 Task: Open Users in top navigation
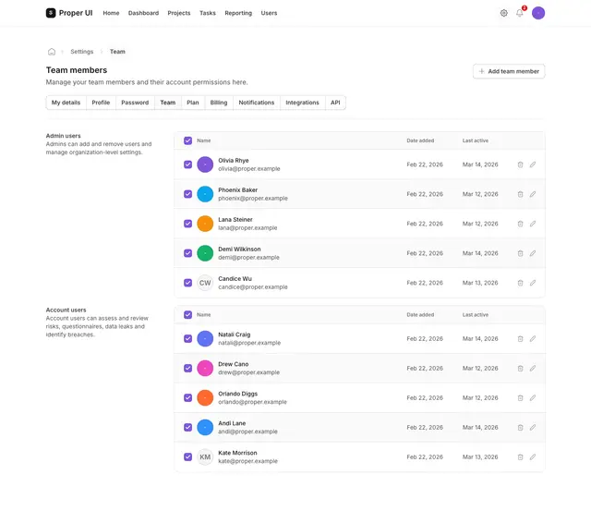(269, 13)
